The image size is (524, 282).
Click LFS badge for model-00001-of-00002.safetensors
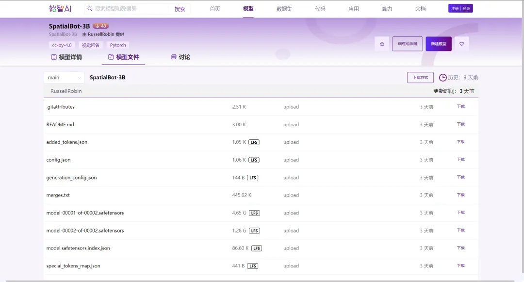(x=254, y=213)
